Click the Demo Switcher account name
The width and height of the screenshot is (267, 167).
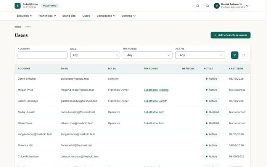[27, 79]
